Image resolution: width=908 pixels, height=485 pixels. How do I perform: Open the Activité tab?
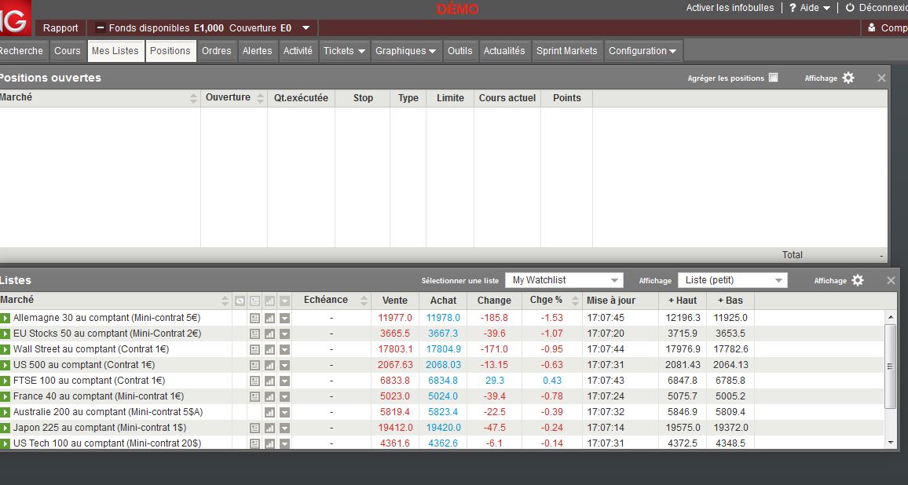tap(298, 51)
